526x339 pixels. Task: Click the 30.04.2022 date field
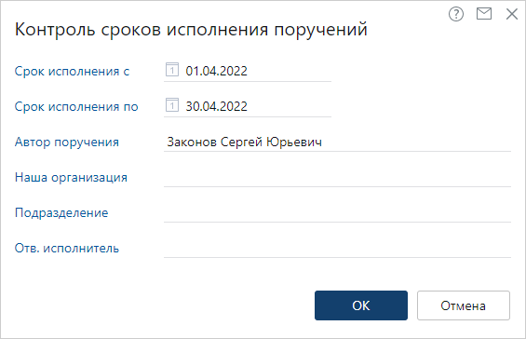[248, 106]
